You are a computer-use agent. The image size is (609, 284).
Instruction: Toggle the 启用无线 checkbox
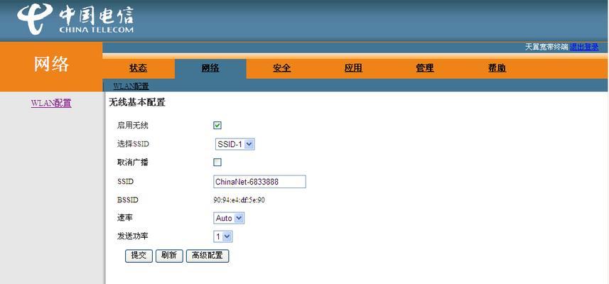point(217,126)
